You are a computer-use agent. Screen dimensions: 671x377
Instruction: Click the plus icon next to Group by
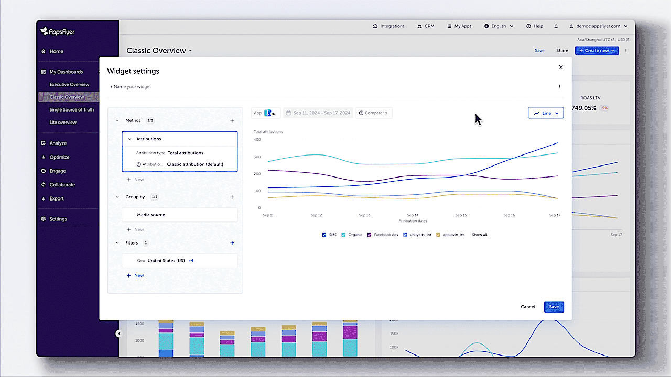pos(232,197)
